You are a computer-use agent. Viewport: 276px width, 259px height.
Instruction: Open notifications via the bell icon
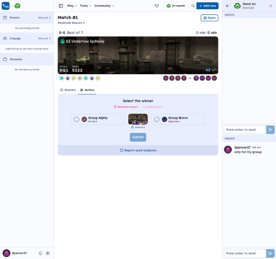pyautogui.click(x=40, y=253)
